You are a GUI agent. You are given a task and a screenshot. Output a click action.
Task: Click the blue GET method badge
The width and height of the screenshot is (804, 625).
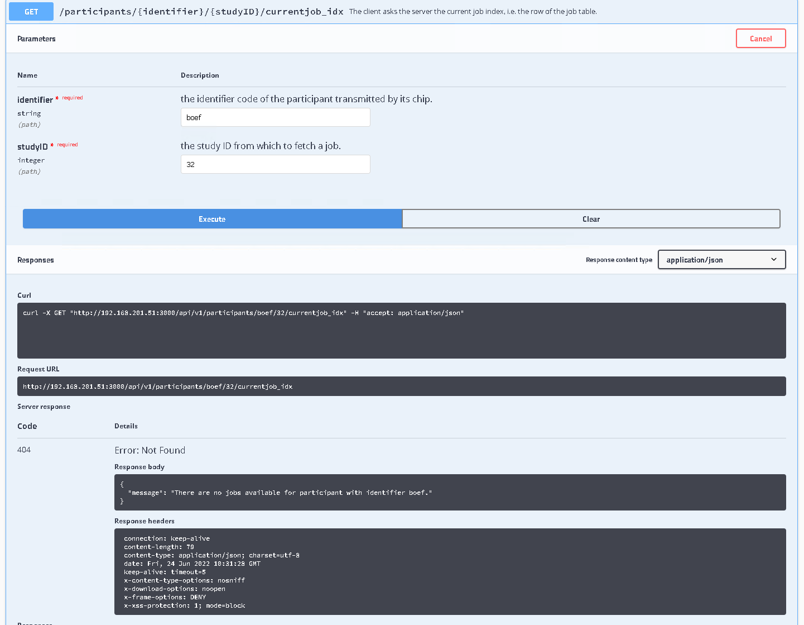[31, 11]
